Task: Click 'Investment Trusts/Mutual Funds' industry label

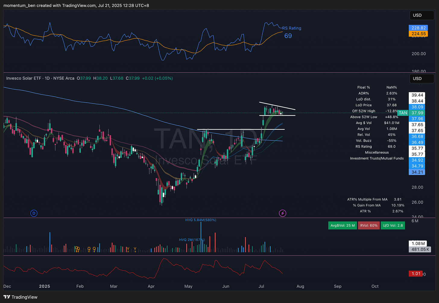Action: point(377,158)
